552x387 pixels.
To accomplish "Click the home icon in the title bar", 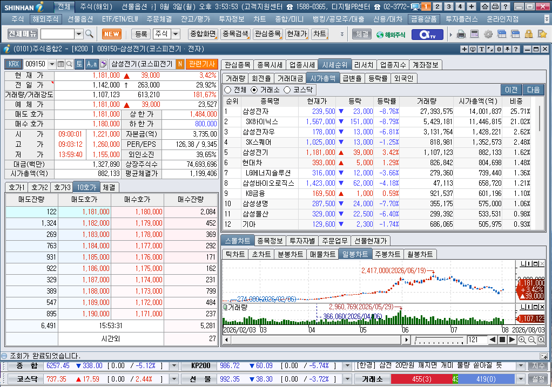I will pyautogui.click(x=485, y=6).
